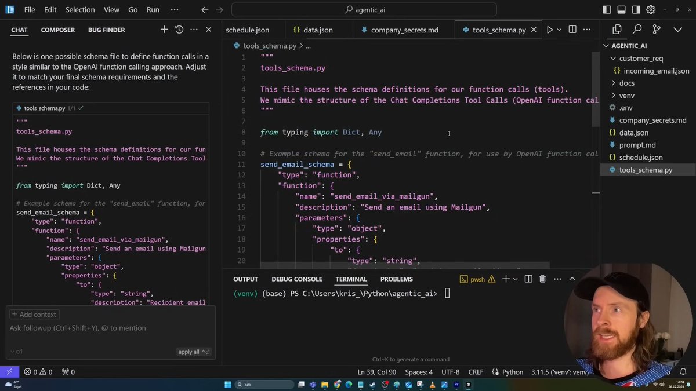The image size is (696, 391).
Task: Click apply all button in chat
Action: tap(194, 352)
